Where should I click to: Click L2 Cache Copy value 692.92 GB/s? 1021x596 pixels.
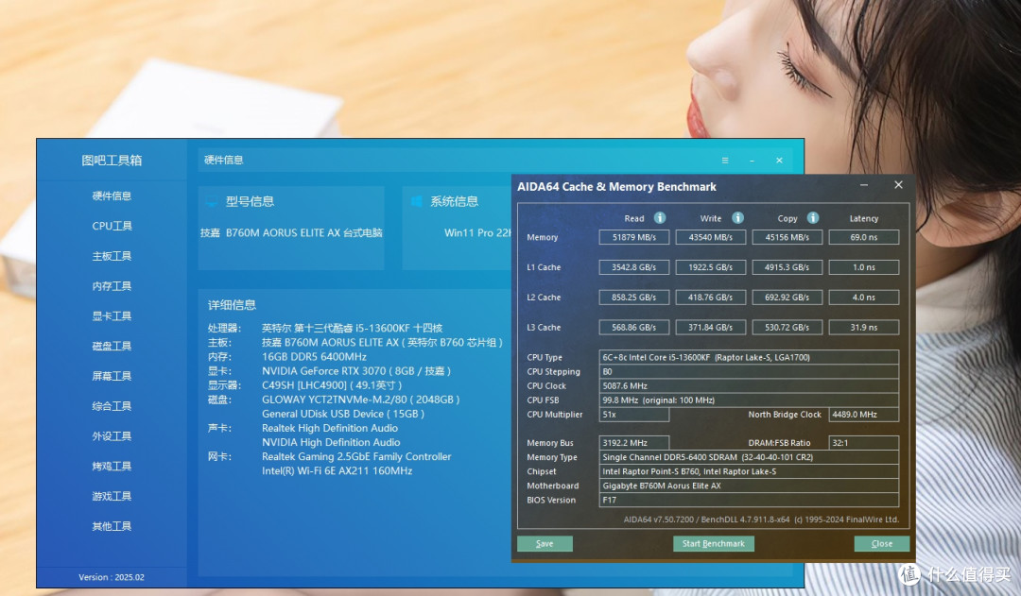pos(787,298)
